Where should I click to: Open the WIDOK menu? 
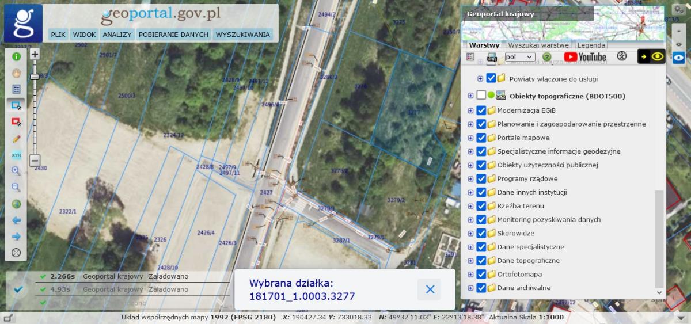point(84,35)
